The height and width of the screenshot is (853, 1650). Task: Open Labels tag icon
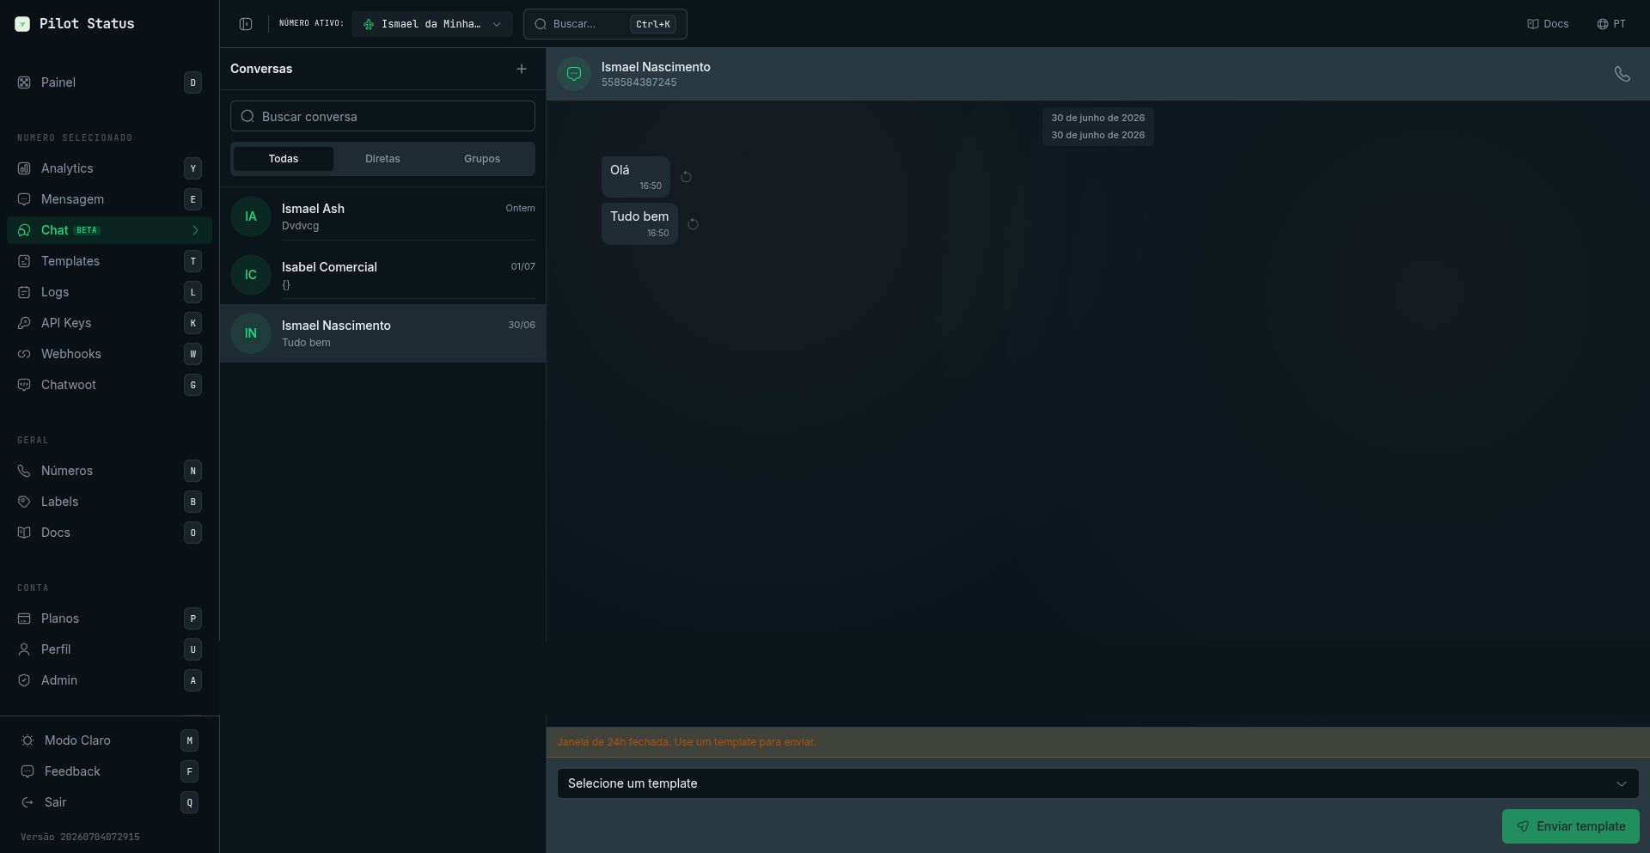24,502
